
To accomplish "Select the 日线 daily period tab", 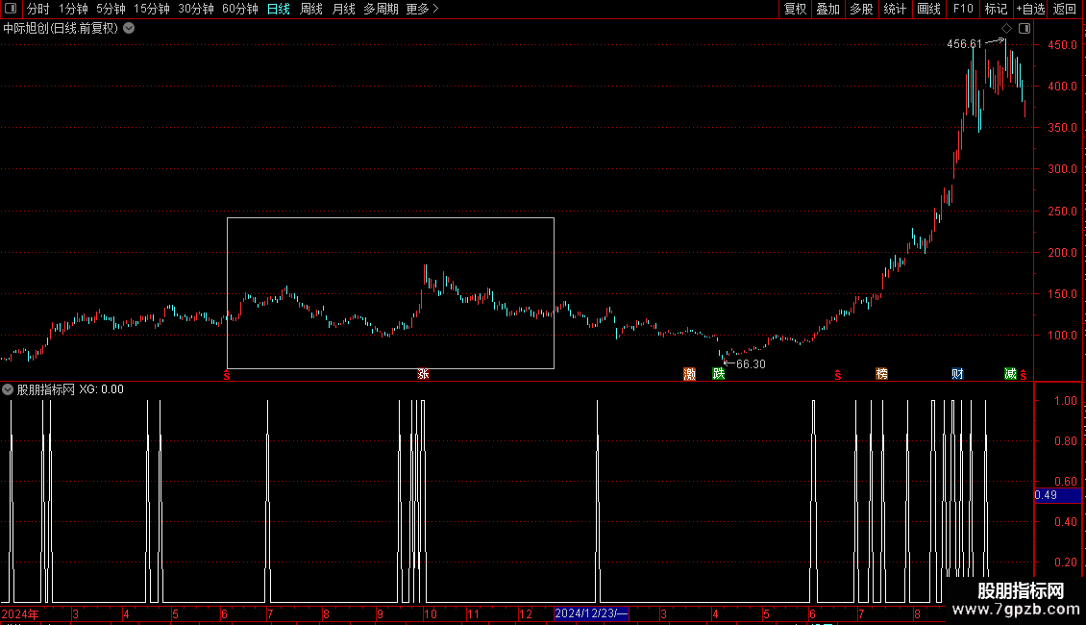I will 279,9.
